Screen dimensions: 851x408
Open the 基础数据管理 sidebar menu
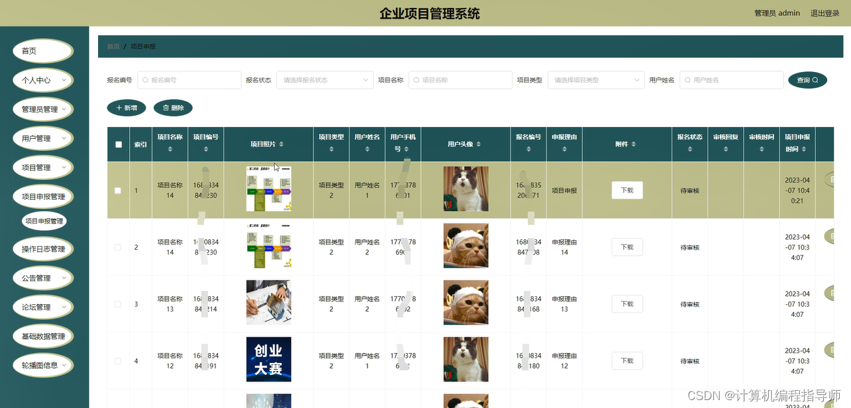click(x=43, y=336)
